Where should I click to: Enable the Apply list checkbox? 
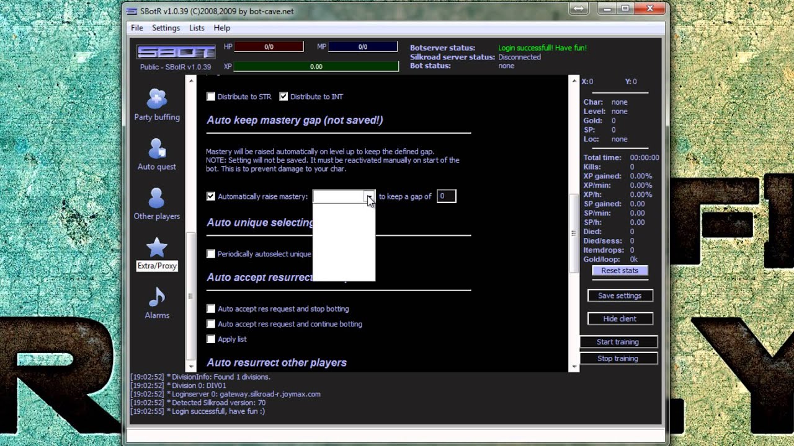(211, 339)
